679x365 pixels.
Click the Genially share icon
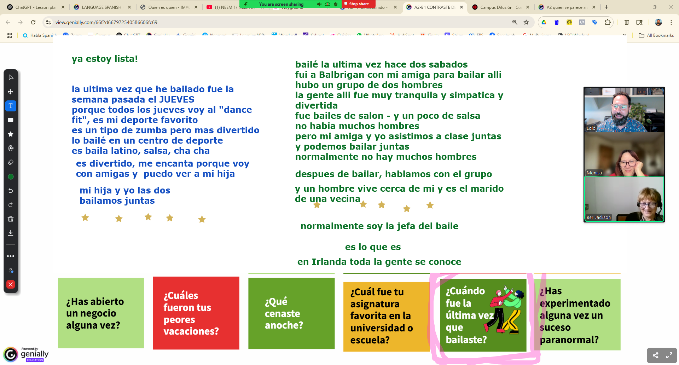pos(655,355)
